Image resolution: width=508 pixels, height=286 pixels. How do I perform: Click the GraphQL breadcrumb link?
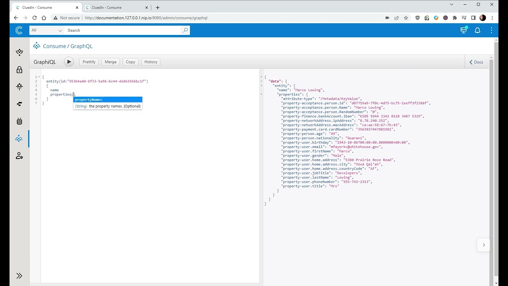(81, 46)
